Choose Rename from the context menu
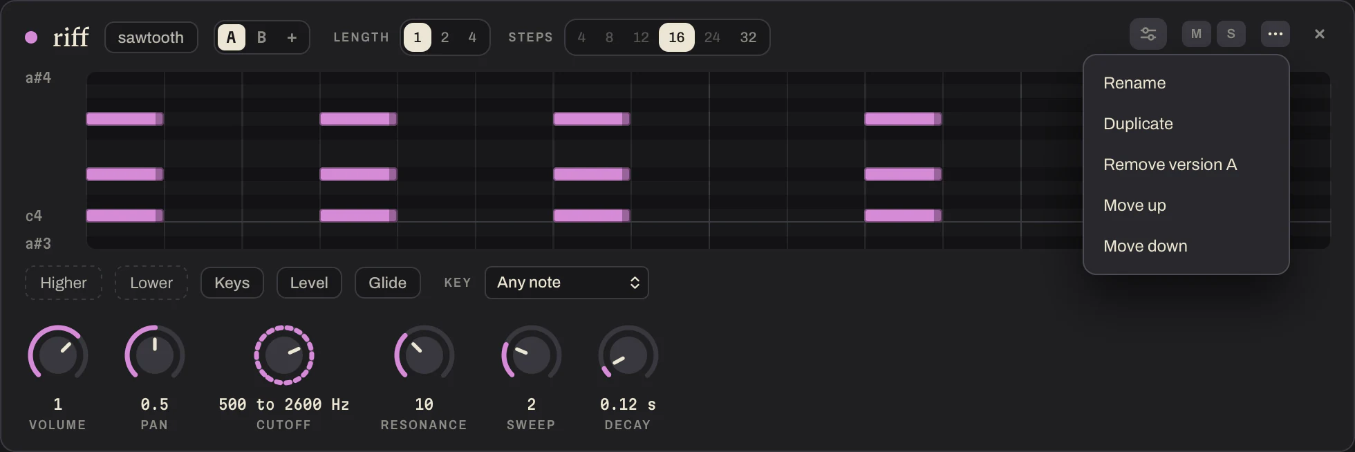This screenshot has width=1355, height=452. [x=1186, y=83]
